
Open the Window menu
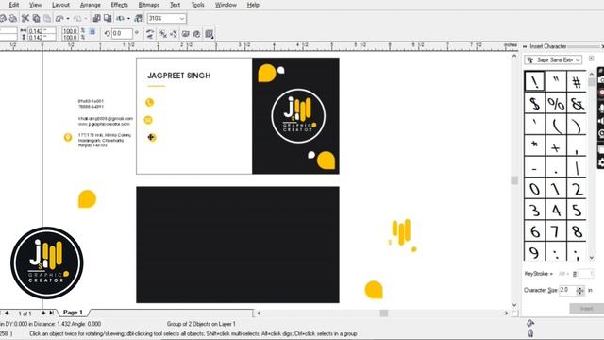pos(226,5)
